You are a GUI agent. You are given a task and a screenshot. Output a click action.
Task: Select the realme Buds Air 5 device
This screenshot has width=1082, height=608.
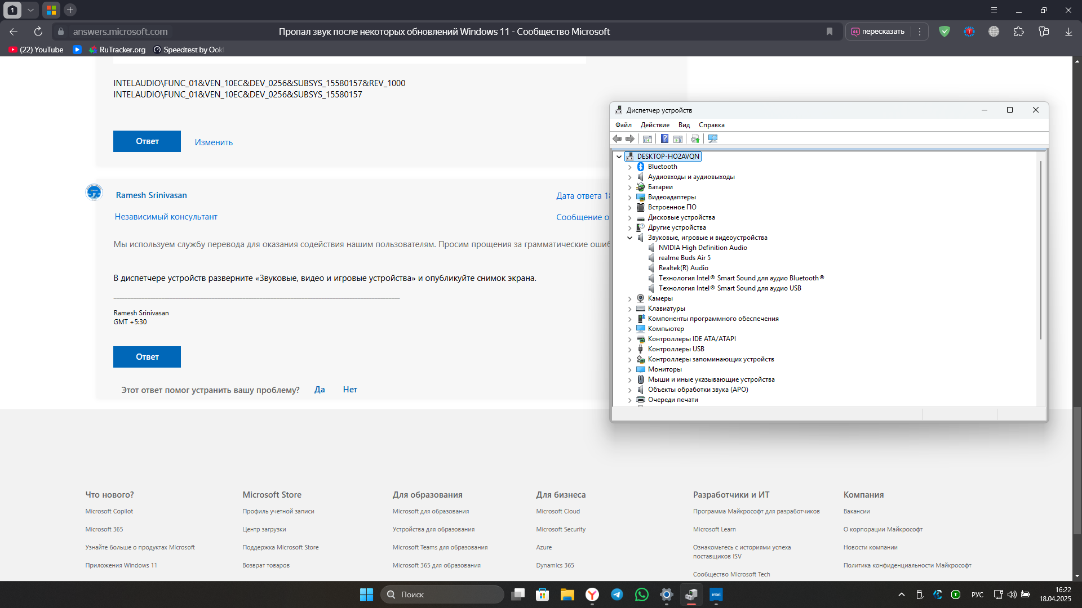point(685,258)
